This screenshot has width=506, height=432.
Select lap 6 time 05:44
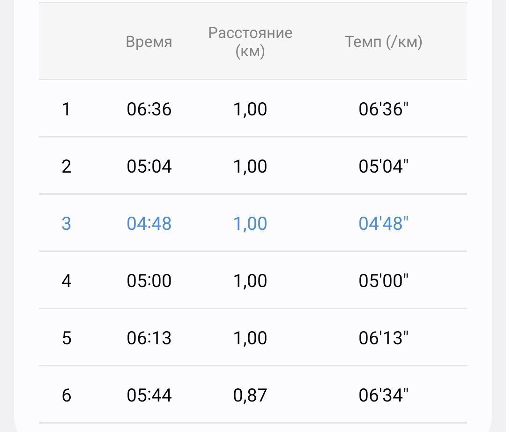pyautogui.click(x=149, y=395)
